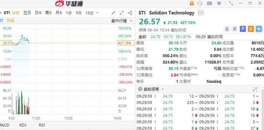The height and width of the screenshot is (130, 264).
Task: Set price alert bell icon
Action: 227,29
